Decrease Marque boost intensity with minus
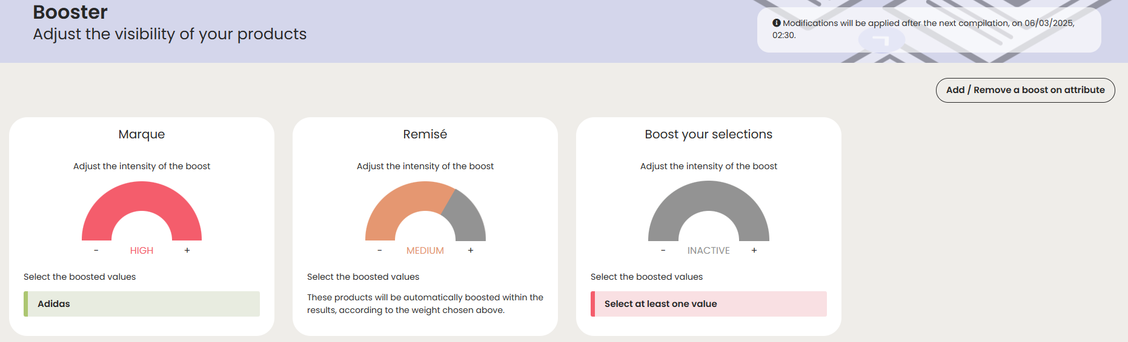Image resolution: width=1128 pixels, height=342 pixels. click(x=96, y=250)
